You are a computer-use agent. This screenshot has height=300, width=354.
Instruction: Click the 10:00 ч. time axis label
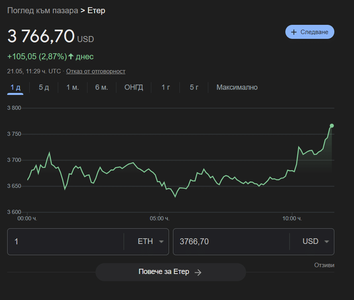click(x=292, y=218)
